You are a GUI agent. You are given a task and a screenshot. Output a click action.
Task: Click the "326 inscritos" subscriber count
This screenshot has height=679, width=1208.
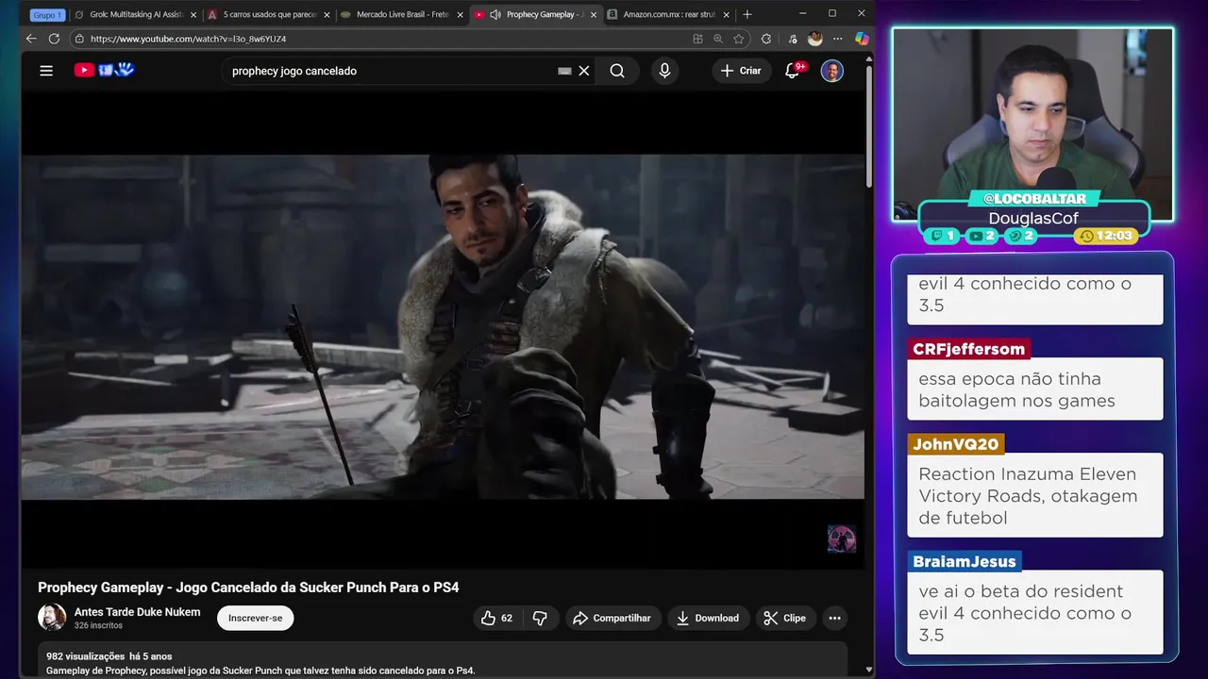point(98,626)
